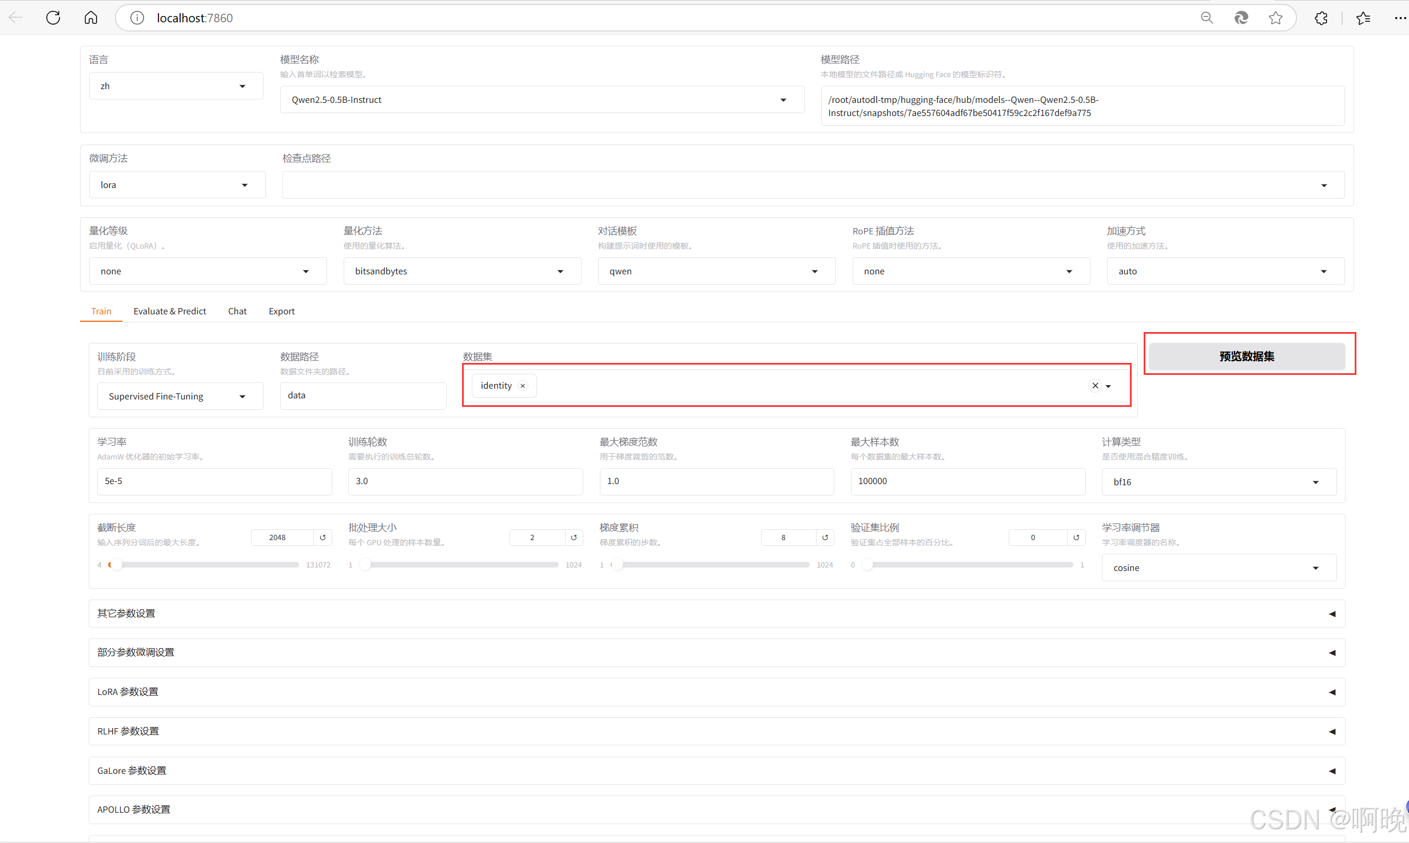
Task: Remove the identity dataset tag
Action: click(523, 386)
